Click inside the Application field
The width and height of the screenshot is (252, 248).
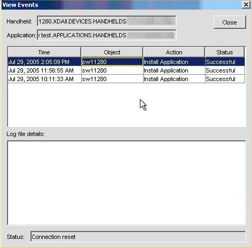pos(107,35)
